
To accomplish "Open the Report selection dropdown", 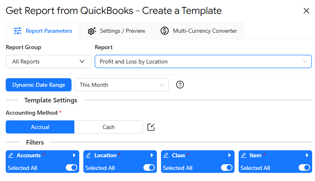I will pyautogui.click(x=203, y=61).
